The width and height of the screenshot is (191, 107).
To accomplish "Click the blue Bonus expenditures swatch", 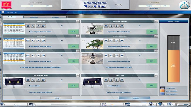I will (x=162, y=94).
